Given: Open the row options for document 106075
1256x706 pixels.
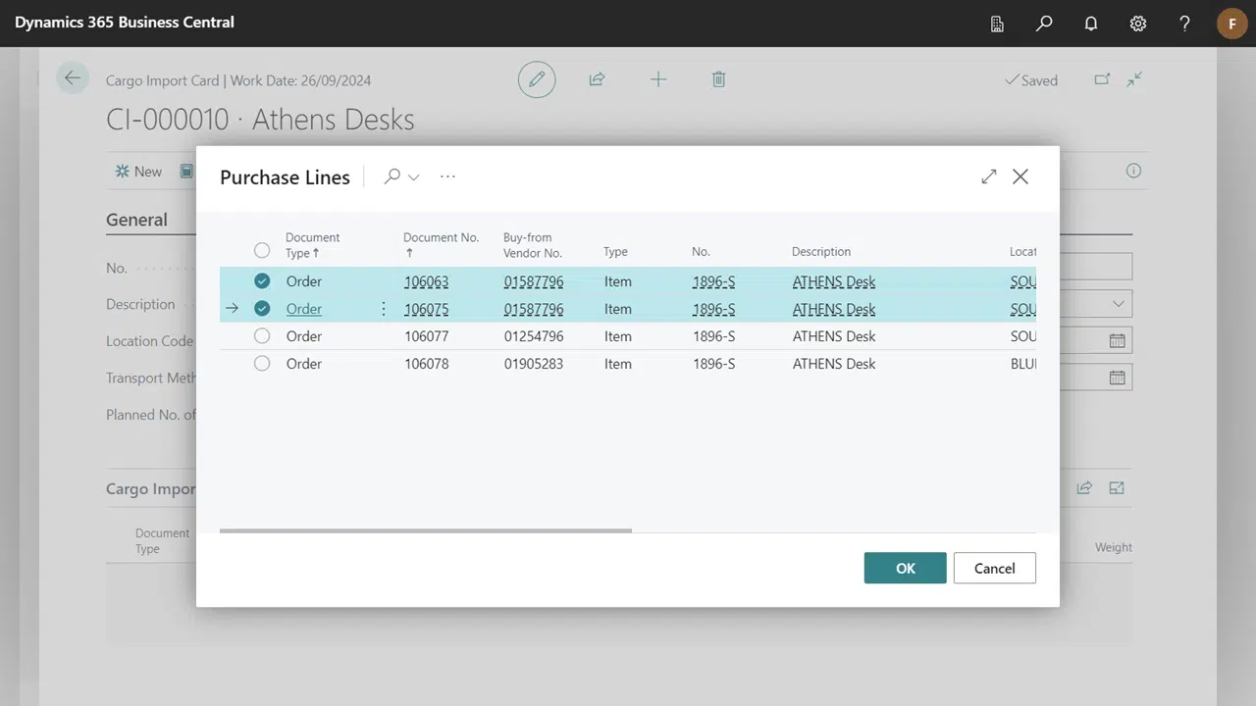Looking at the screenshot, I should tap(384, 309).
